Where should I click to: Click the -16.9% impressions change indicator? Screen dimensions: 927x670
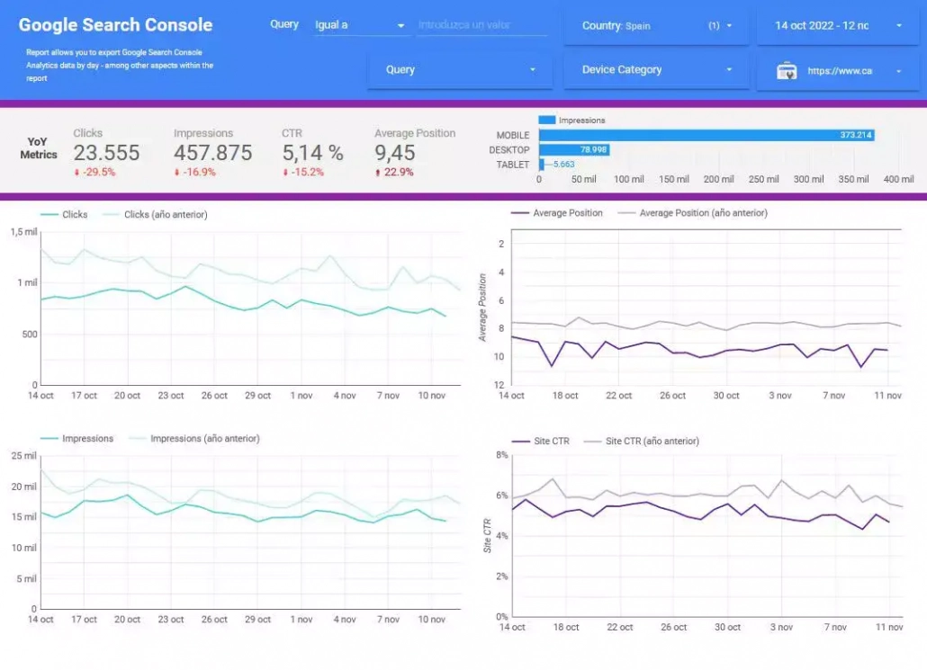tap(194, 173)
